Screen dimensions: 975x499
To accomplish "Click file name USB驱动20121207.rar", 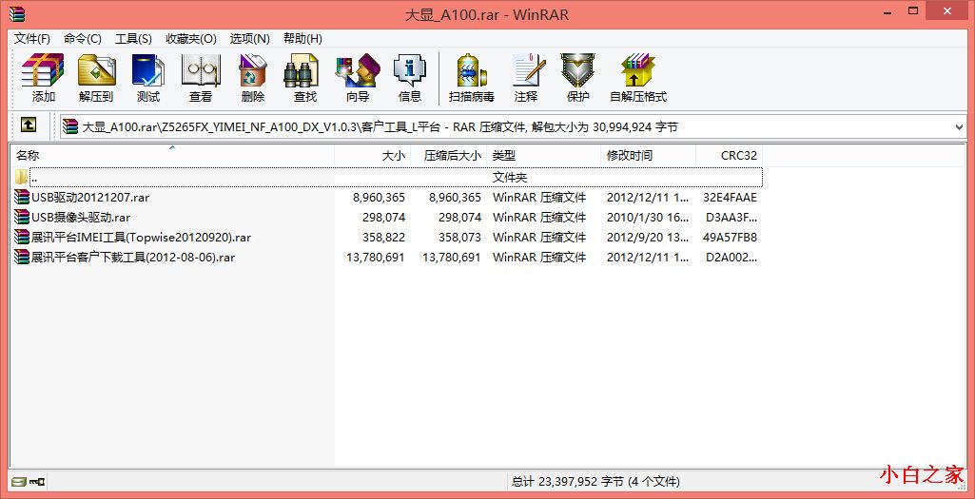I will click(x=90, y=198).
